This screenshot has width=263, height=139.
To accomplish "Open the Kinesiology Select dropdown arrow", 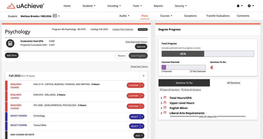I will [x=142, y=117].
